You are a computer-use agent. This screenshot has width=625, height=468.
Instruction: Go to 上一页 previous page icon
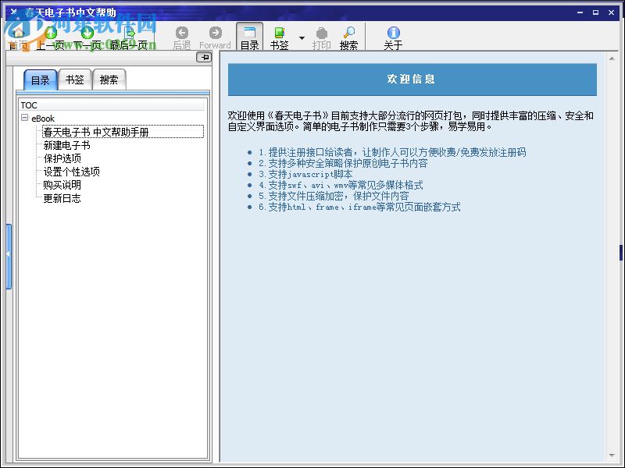[x=49, y=33]
